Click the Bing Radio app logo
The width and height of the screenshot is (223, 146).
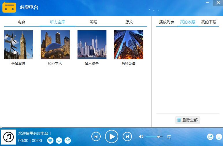(x=9, y=7)
